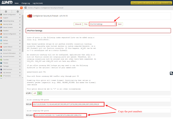Click the sidebar collapse hamburger icon
This screenshot has width=173, height=119.
point(26,8)
